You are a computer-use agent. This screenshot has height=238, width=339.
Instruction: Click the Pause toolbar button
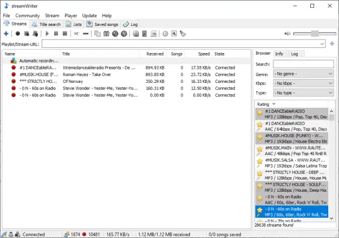(x=56, y=34)
